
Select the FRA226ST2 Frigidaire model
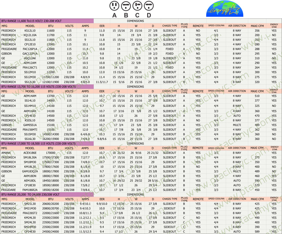click(30, 213)
